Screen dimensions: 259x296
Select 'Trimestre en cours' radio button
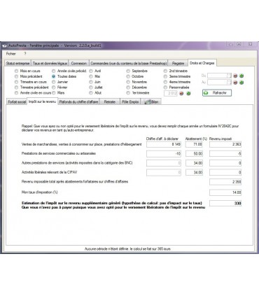[16, 82]
